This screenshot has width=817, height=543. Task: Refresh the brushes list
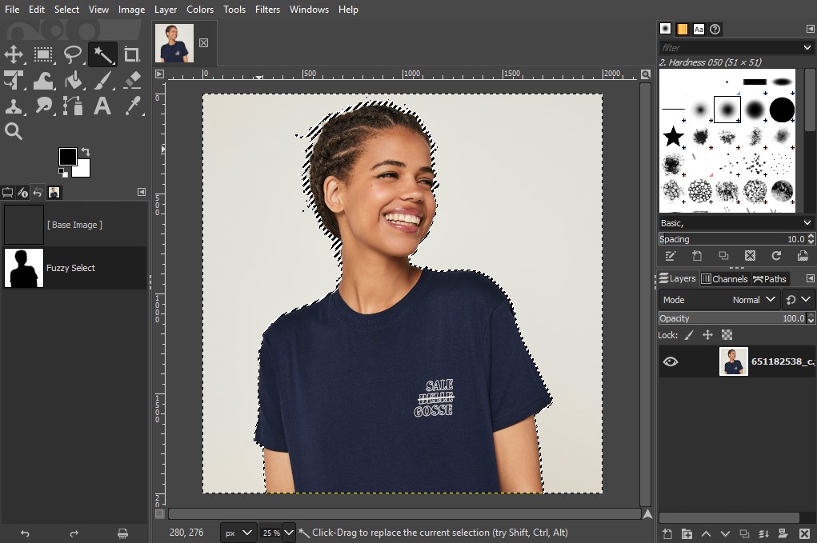pyautogui.click(x=775, y=256)
